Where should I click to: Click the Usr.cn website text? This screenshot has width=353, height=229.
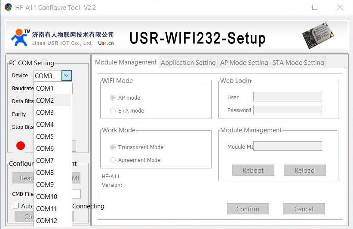106,43
